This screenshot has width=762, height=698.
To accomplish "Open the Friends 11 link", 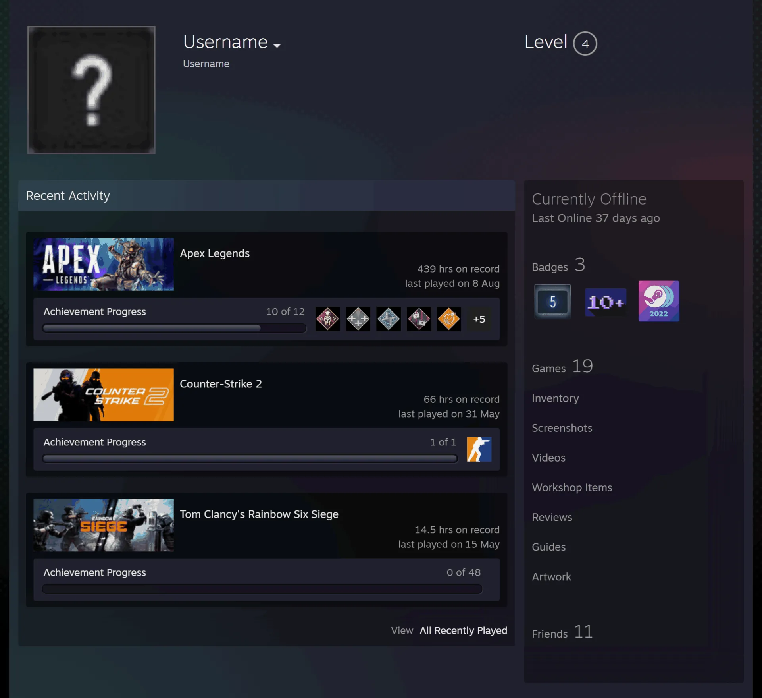I will pyautogui.click(x=562, y=632).
